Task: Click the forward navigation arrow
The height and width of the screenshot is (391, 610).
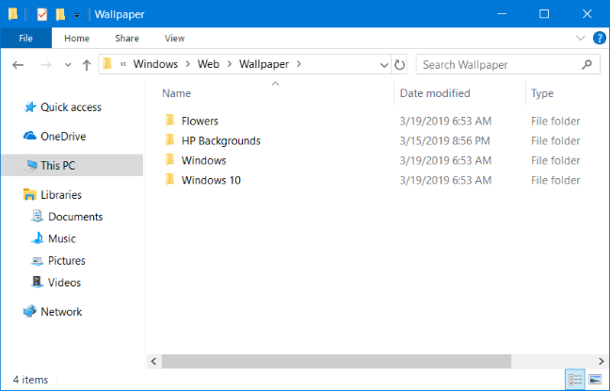Action: (x=46, y=65)
